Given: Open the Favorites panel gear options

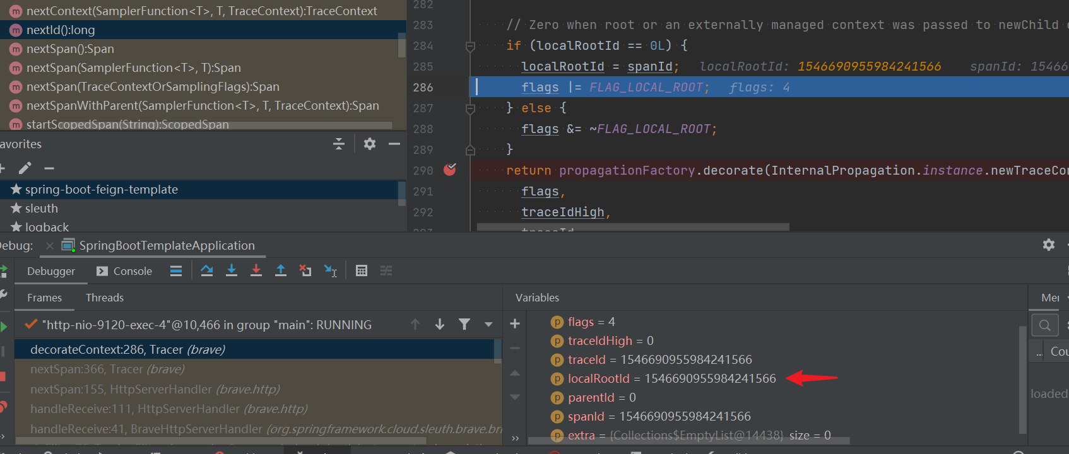Looking at the screenshot, I should click(x=370, y=144).
